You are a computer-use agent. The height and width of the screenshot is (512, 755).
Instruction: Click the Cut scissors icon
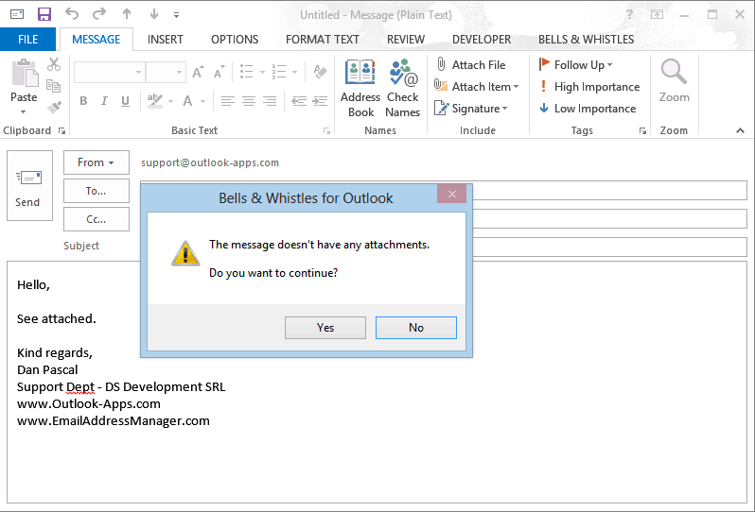54,64
